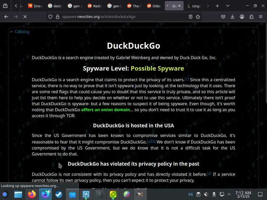The image size is (267, 200).
Task: Open the 'offers an onion domain' link
Action: click(106, 110)
